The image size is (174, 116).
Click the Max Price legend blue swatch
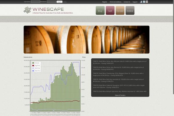coord(33,71)
